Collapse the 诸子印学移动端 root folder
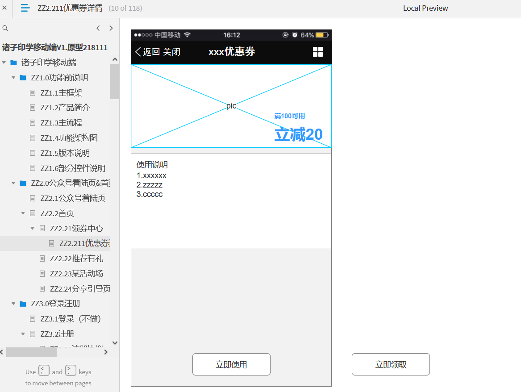521x392 pixels. pyautogui.click(x=4, y=63)
